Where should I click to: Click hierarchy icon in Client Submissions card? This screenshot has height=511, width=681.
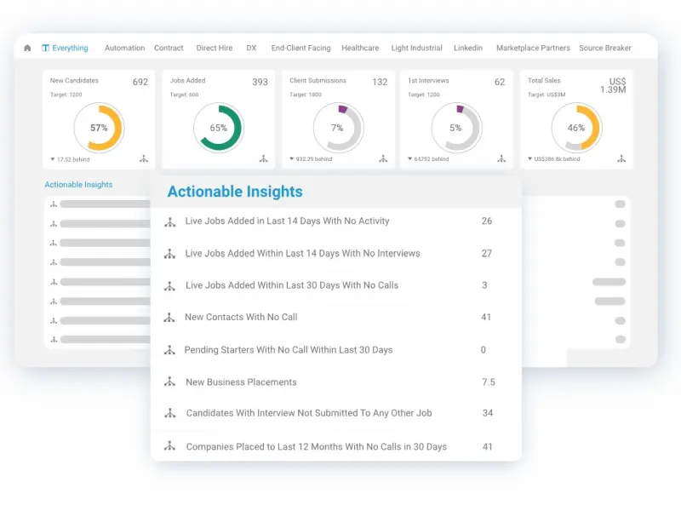[x=383, y=158]
